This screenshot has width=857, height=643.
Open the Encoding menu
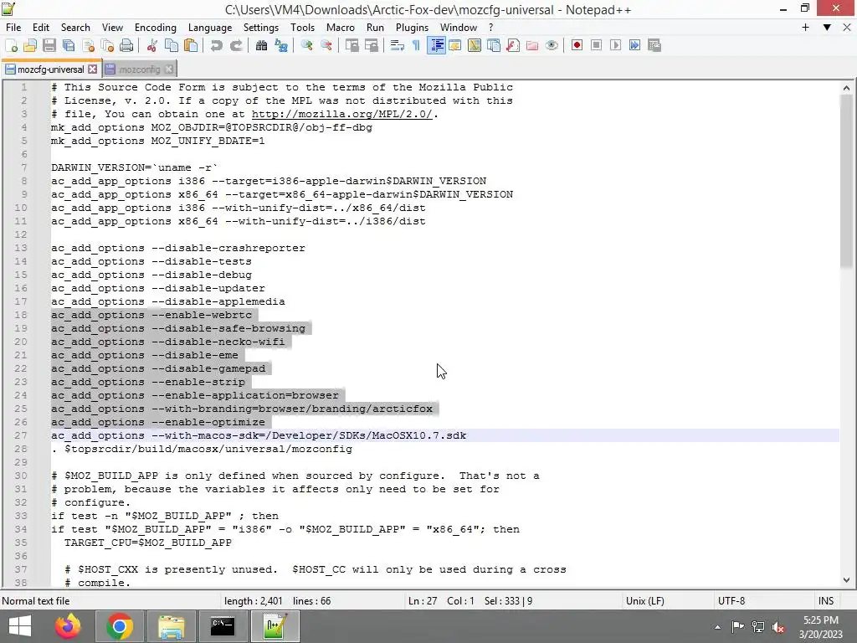tap(155, 28)
